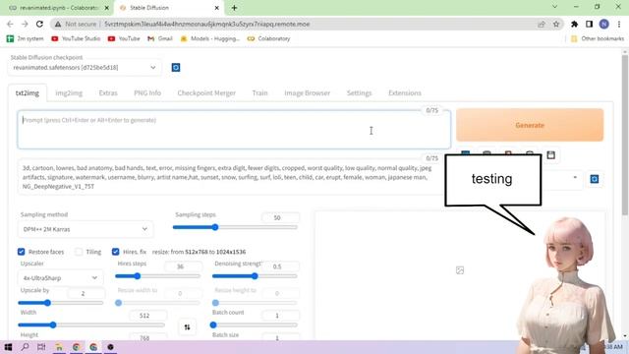The image size is (629, 354).
Task: Close the revanimated.ipynb Colaboratory tab
Action: tap(107, 8)
